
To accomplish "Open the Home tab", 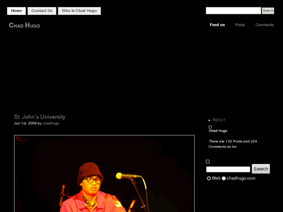I will click(16, 11).
